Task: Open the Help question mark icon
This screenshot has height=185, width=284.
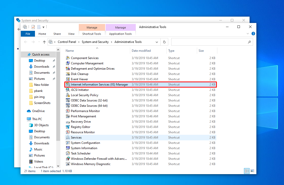Action: tap(253, 34)
